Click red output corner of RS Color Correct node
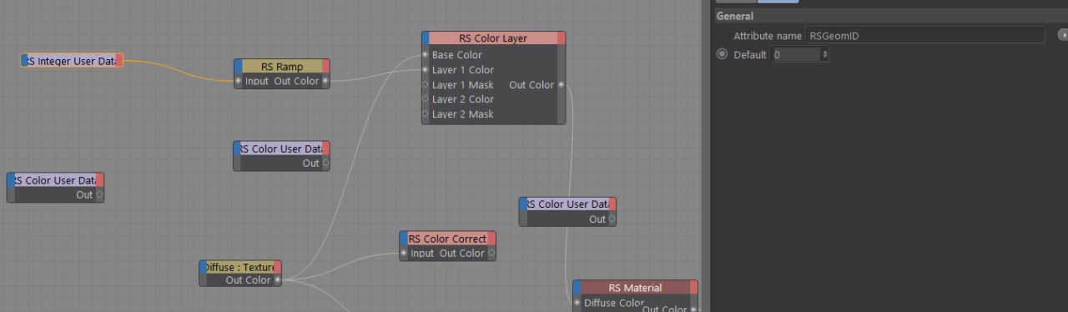Image resolution: width=1068 pixels, height=312 pixels. (491, 239)
